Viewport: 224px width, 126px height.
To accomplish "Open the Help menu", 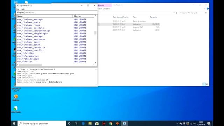I will click(x=23, y=9).
